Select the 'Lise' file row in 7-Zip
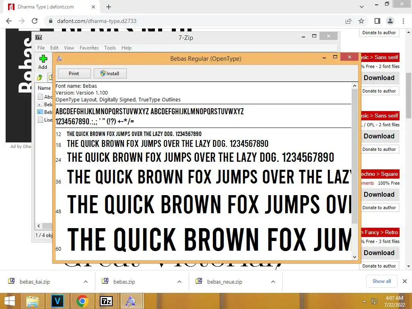412x309 pixels. pyautogui.click(x=45, y=120)
